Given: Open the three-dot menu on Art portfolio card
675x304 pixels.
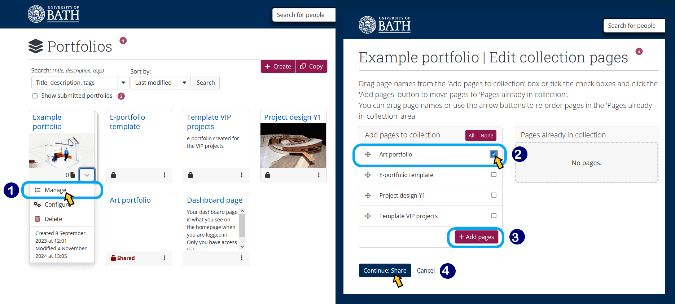Looking at the screenshot, I should pos(165,257).
